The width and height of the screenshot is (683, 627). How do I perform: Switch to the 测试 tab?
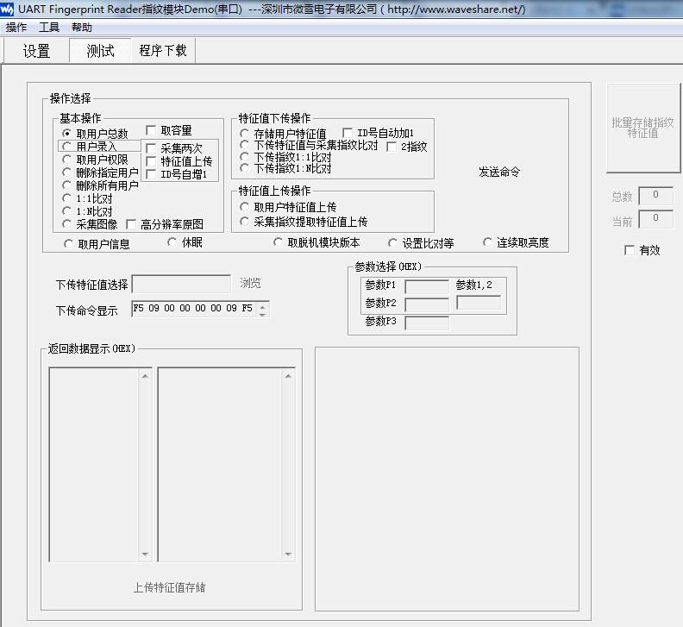(x=100, y=51)
